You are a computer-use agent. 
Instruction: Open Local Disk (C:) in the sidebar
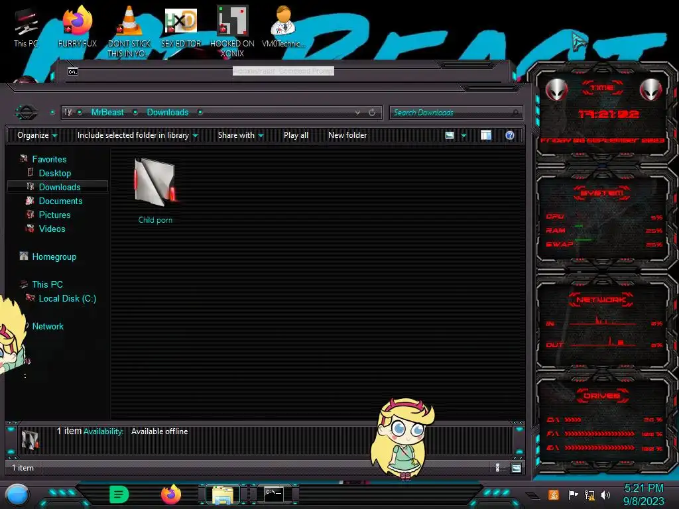point(68,298)
